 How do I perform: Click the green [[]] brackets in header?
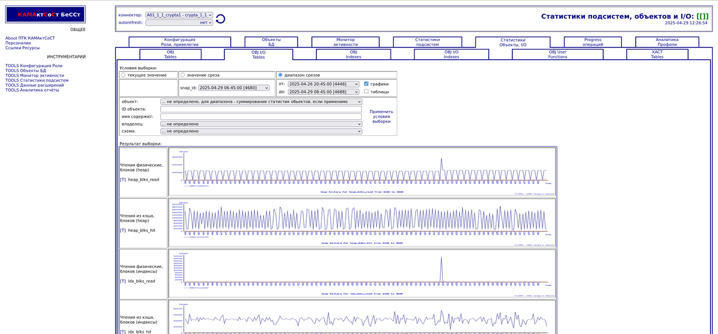702,16
